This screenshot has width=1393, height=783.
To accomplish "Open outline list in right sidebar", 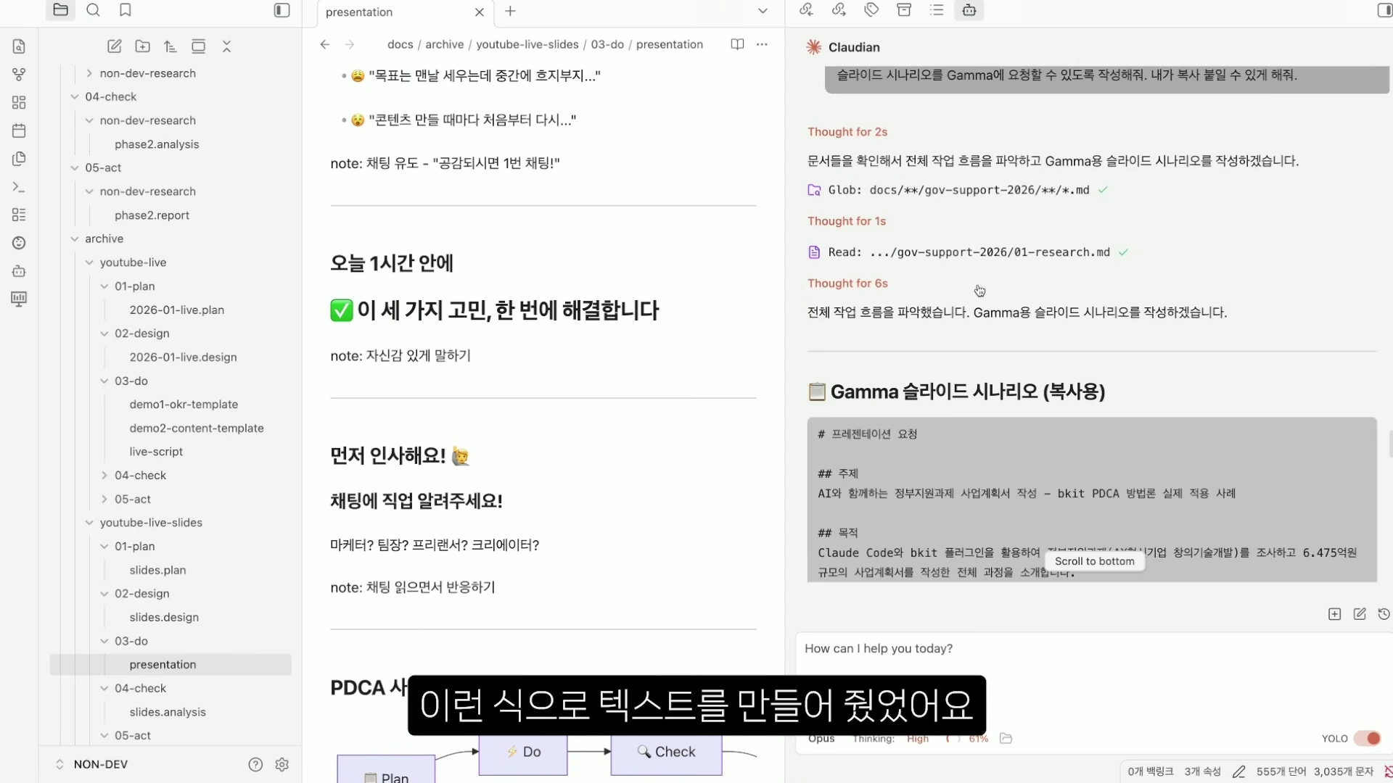I will pos(937,10).
